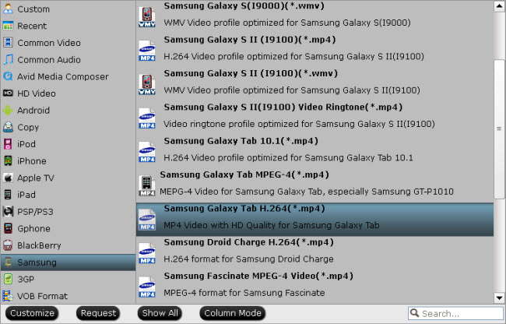Image resolution: width=506 pixels, height=324 pixels.
Task: Click the BlackBerry phone icon
Action: (8, 245)
